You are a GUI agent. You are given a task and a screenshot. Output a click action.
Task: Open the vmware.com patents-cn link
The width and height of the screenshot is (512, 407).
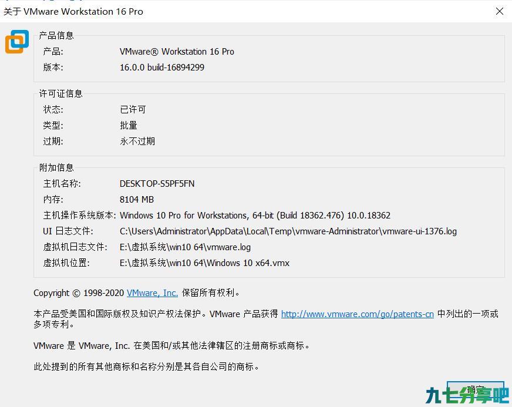pyautogui.click(x=357, y=314)
